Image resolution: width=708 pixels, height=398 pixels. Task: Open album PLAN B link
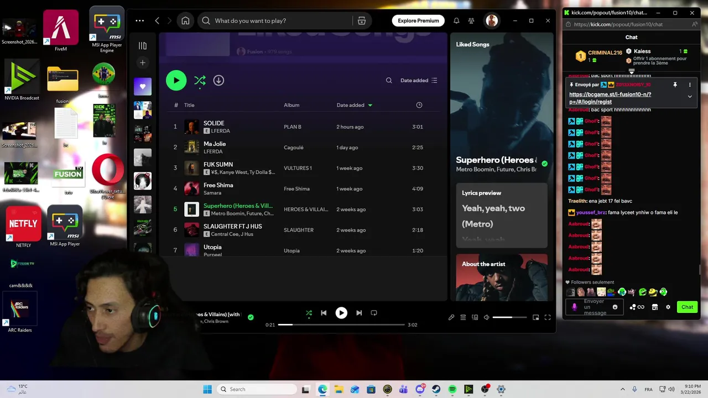click(x=293, y=127)
